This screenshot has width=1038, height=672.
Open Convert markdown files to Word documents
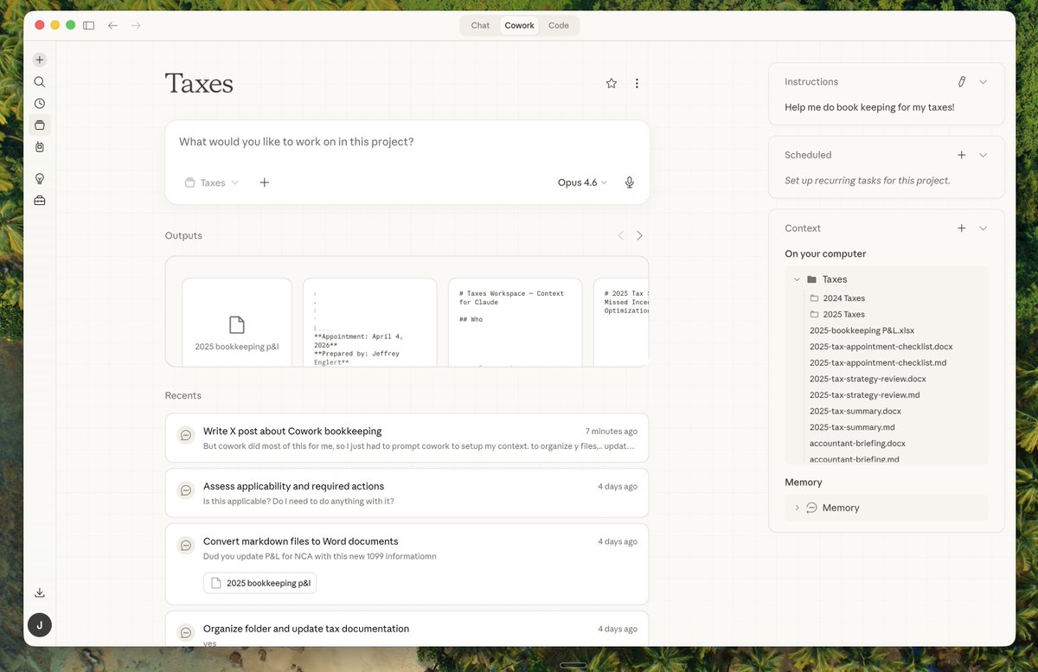[x=407, y=564]
